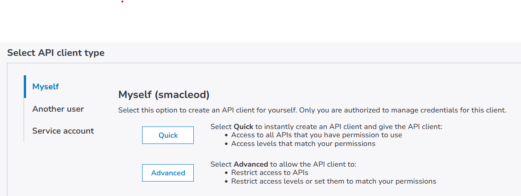This screenshot has width=521, height=196.
Task: Click 'Access levels that match your permissions' bullet
Action: pos(303,143)
